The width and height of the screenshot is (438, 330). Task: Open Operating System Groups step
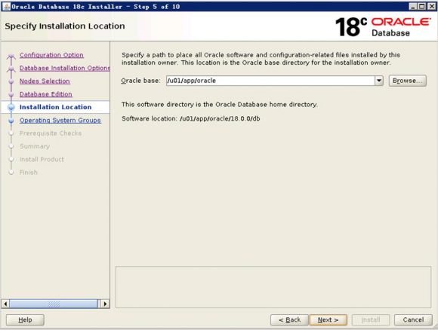60,121
